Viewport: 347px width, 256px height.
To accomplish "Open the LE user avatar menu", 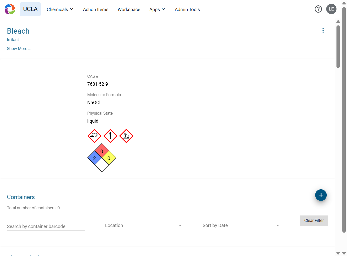I will [x=331, y=9].
